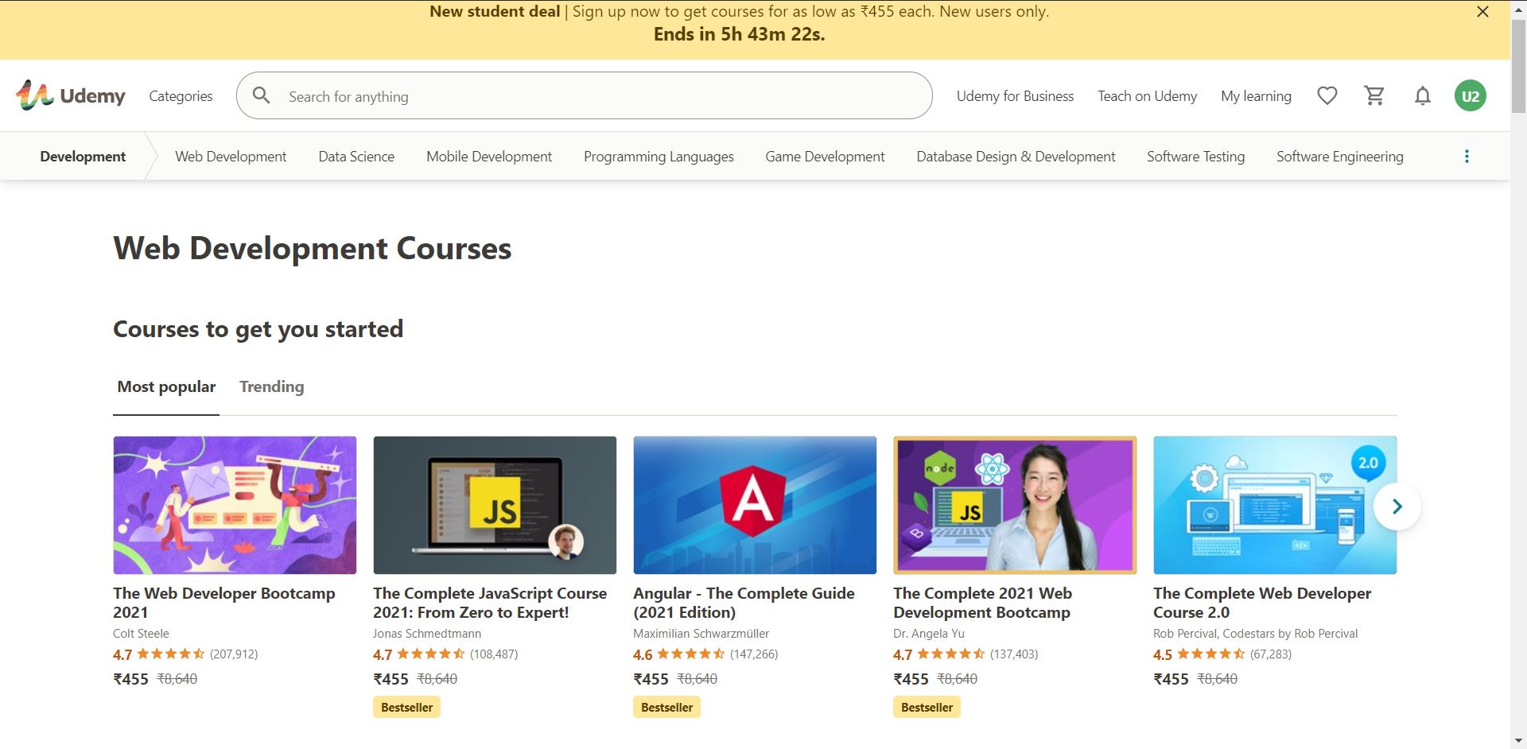Screen dimensions: 1527x749
Task: Open Teach on Udemy link
Action: click(1147, 96)
